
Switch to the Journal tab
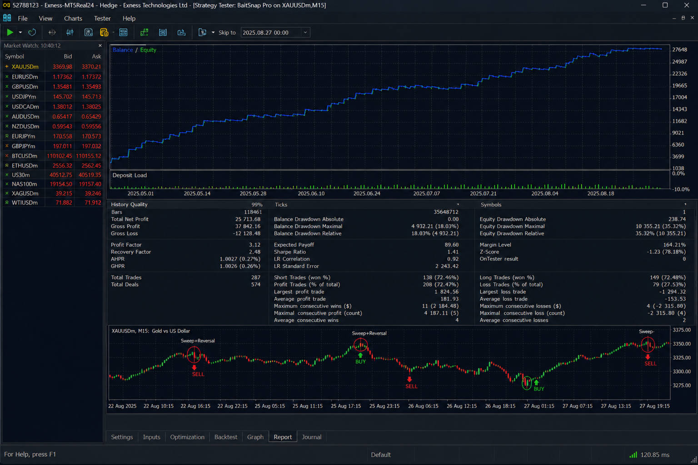click(311, 437)
